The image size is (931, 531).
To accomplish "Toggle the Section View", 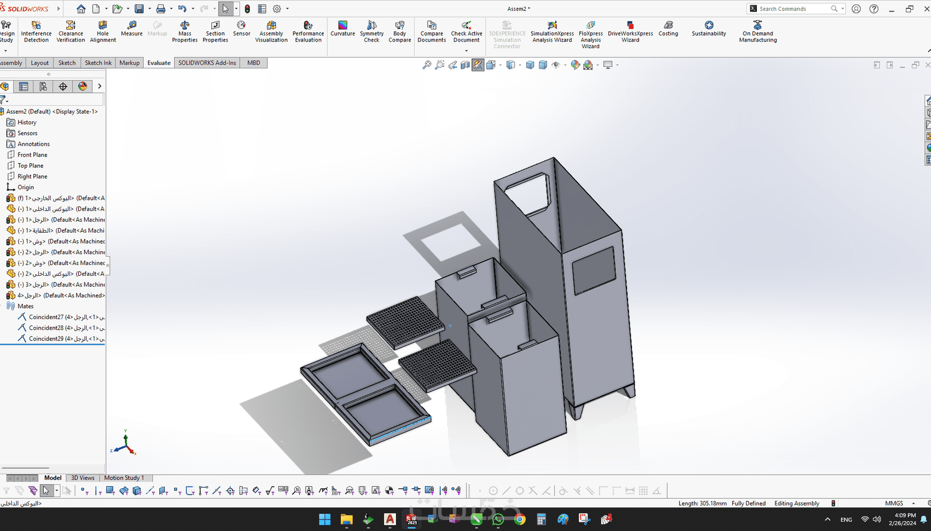I will (x=465, y=65).
